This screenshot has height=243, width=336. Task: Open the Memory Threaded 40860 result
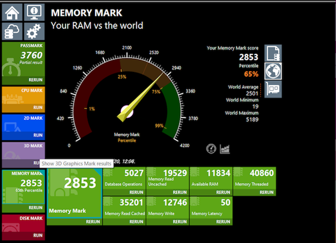[255, 178]
